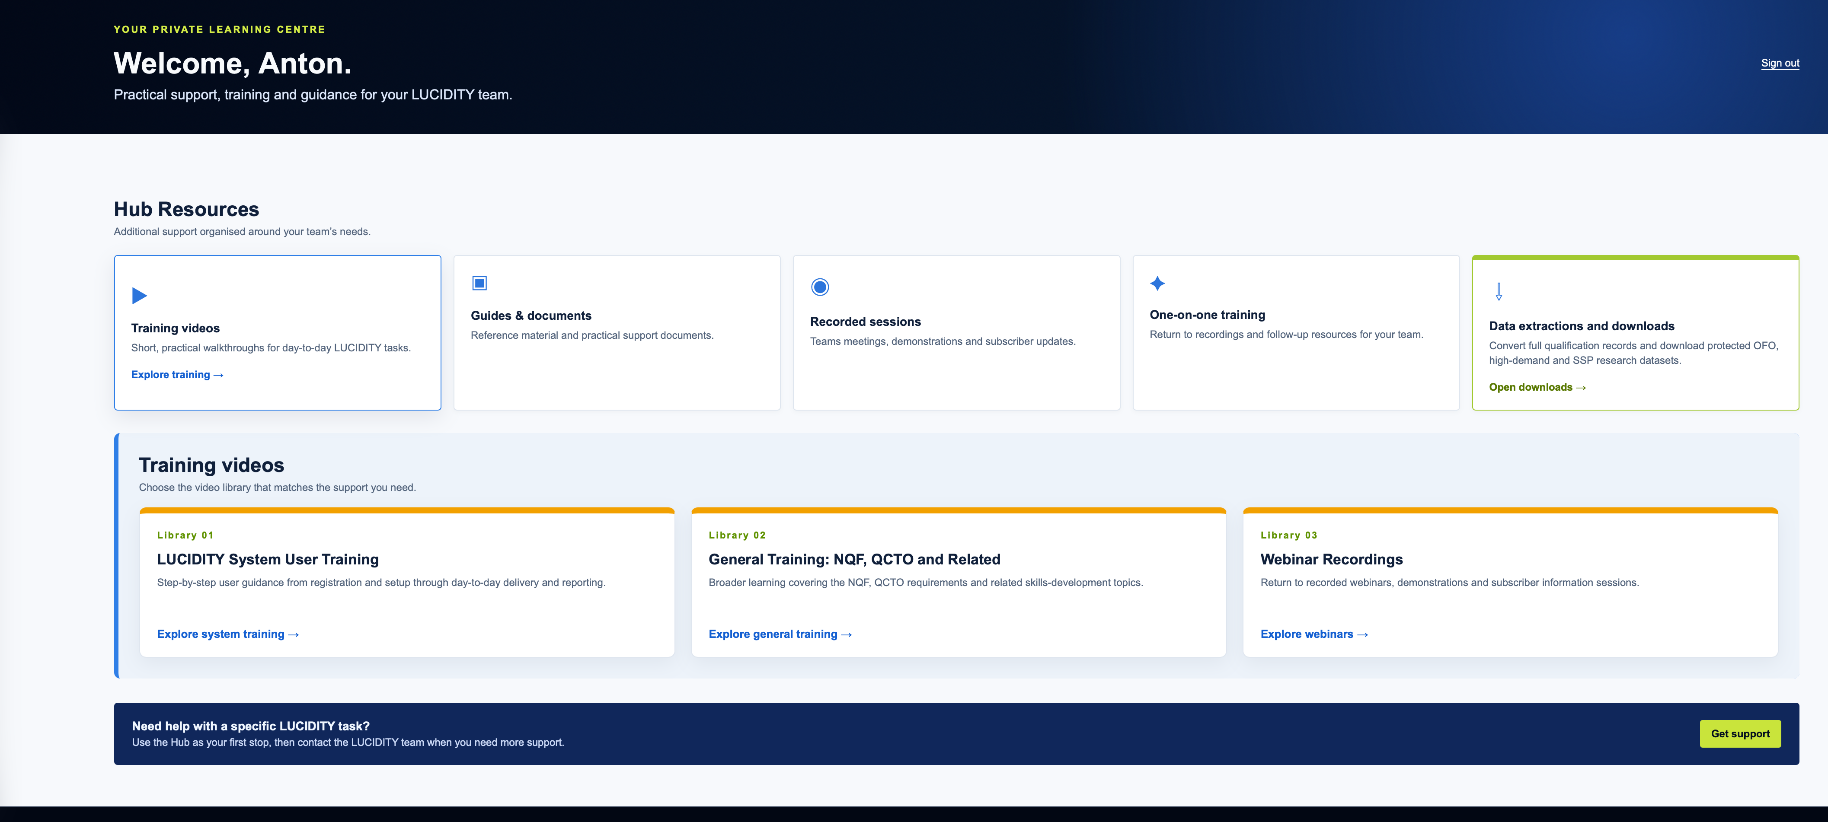The width and height of the screenshot is (1828, 822).
Task: Click the General Training: NQF, QCTO heading
Action: (x=854, y=560)
